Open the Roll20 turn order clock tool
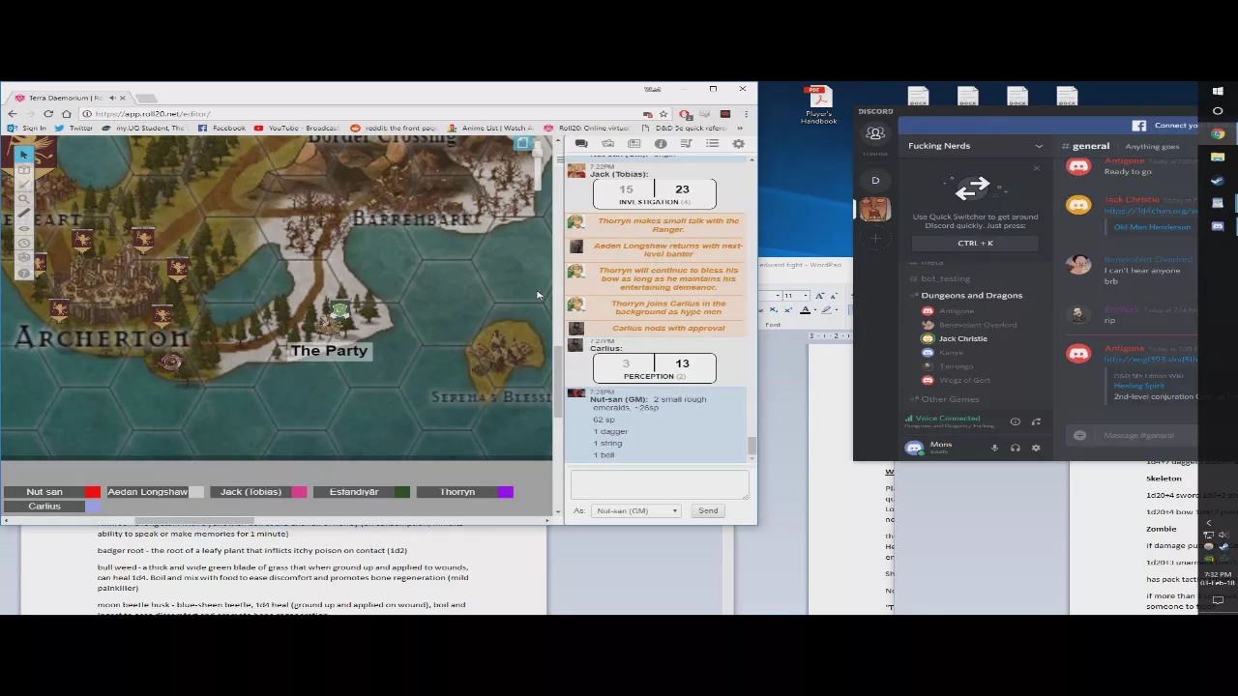 pyautogui.click(x=24, y=244)
